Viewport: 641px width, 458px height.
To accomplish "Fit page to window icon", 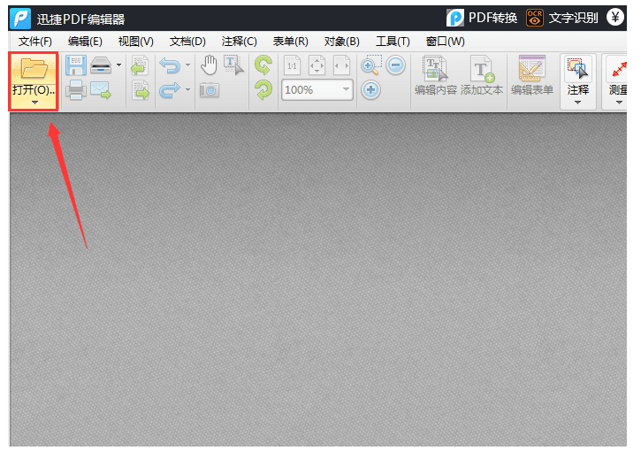I will 317,65.
